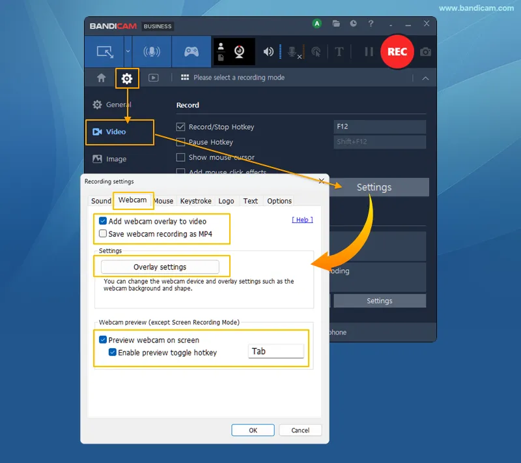521x463 pixels.
Task: Click the Tab hotkey field
Action: [275, 351]
